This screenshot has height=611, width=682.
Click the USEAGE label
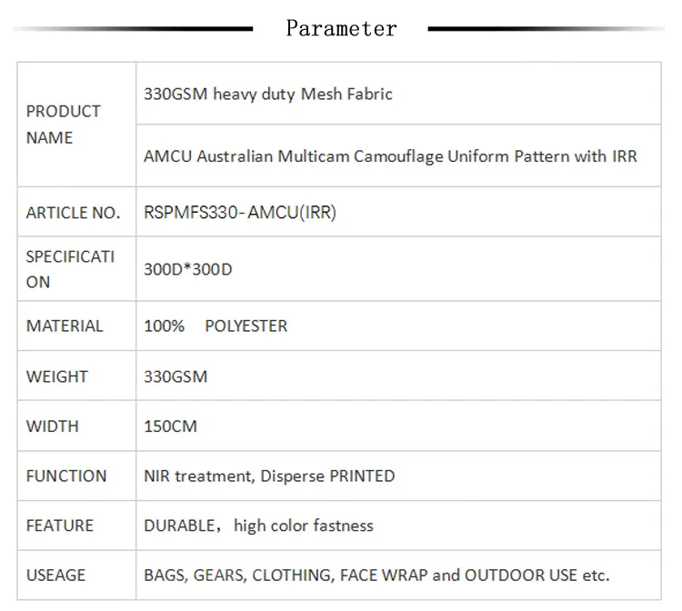pos(55,575)
